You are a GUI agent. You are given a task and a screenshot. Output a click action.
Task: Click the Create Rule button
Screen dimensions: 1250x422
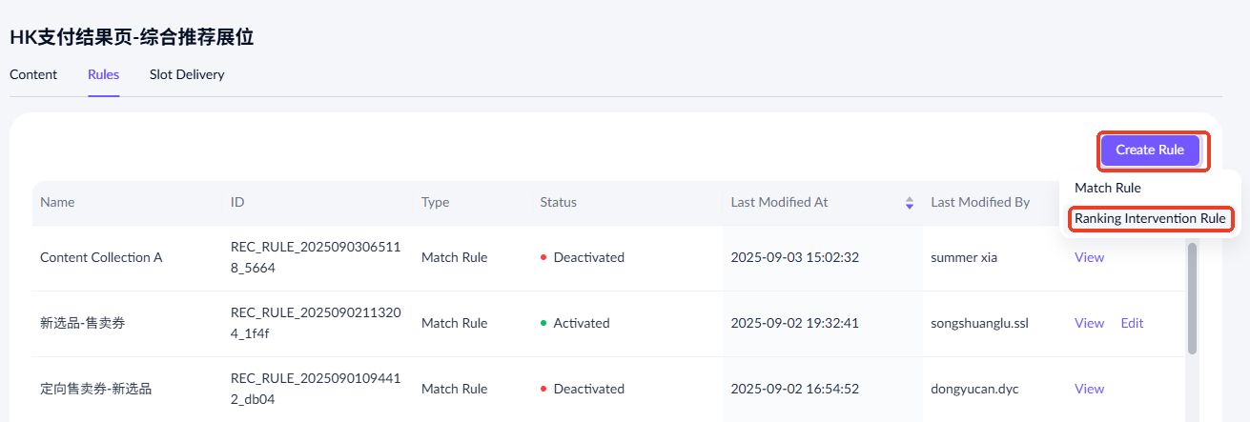coord(1150,151)
